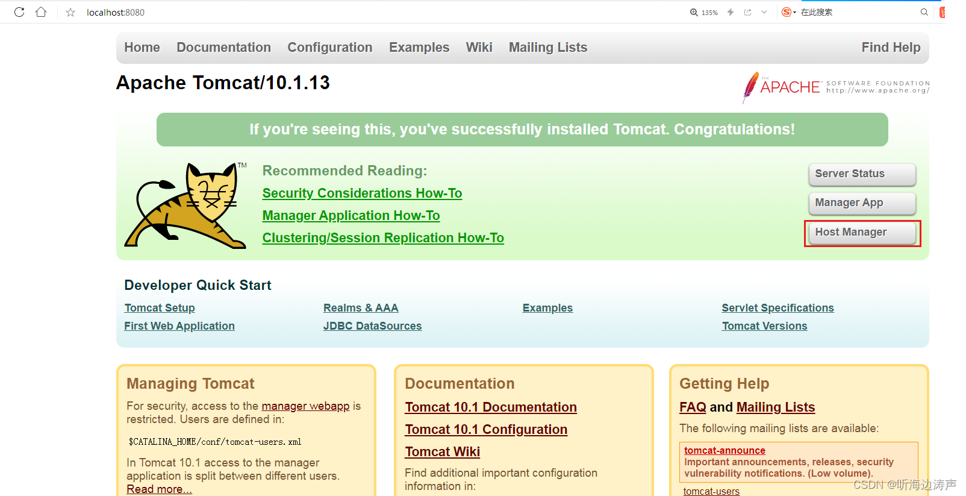Viewport: 966px width, 496px height.
Task: Click the Tomcat cat mascot image
Action: tap(185, 205)
